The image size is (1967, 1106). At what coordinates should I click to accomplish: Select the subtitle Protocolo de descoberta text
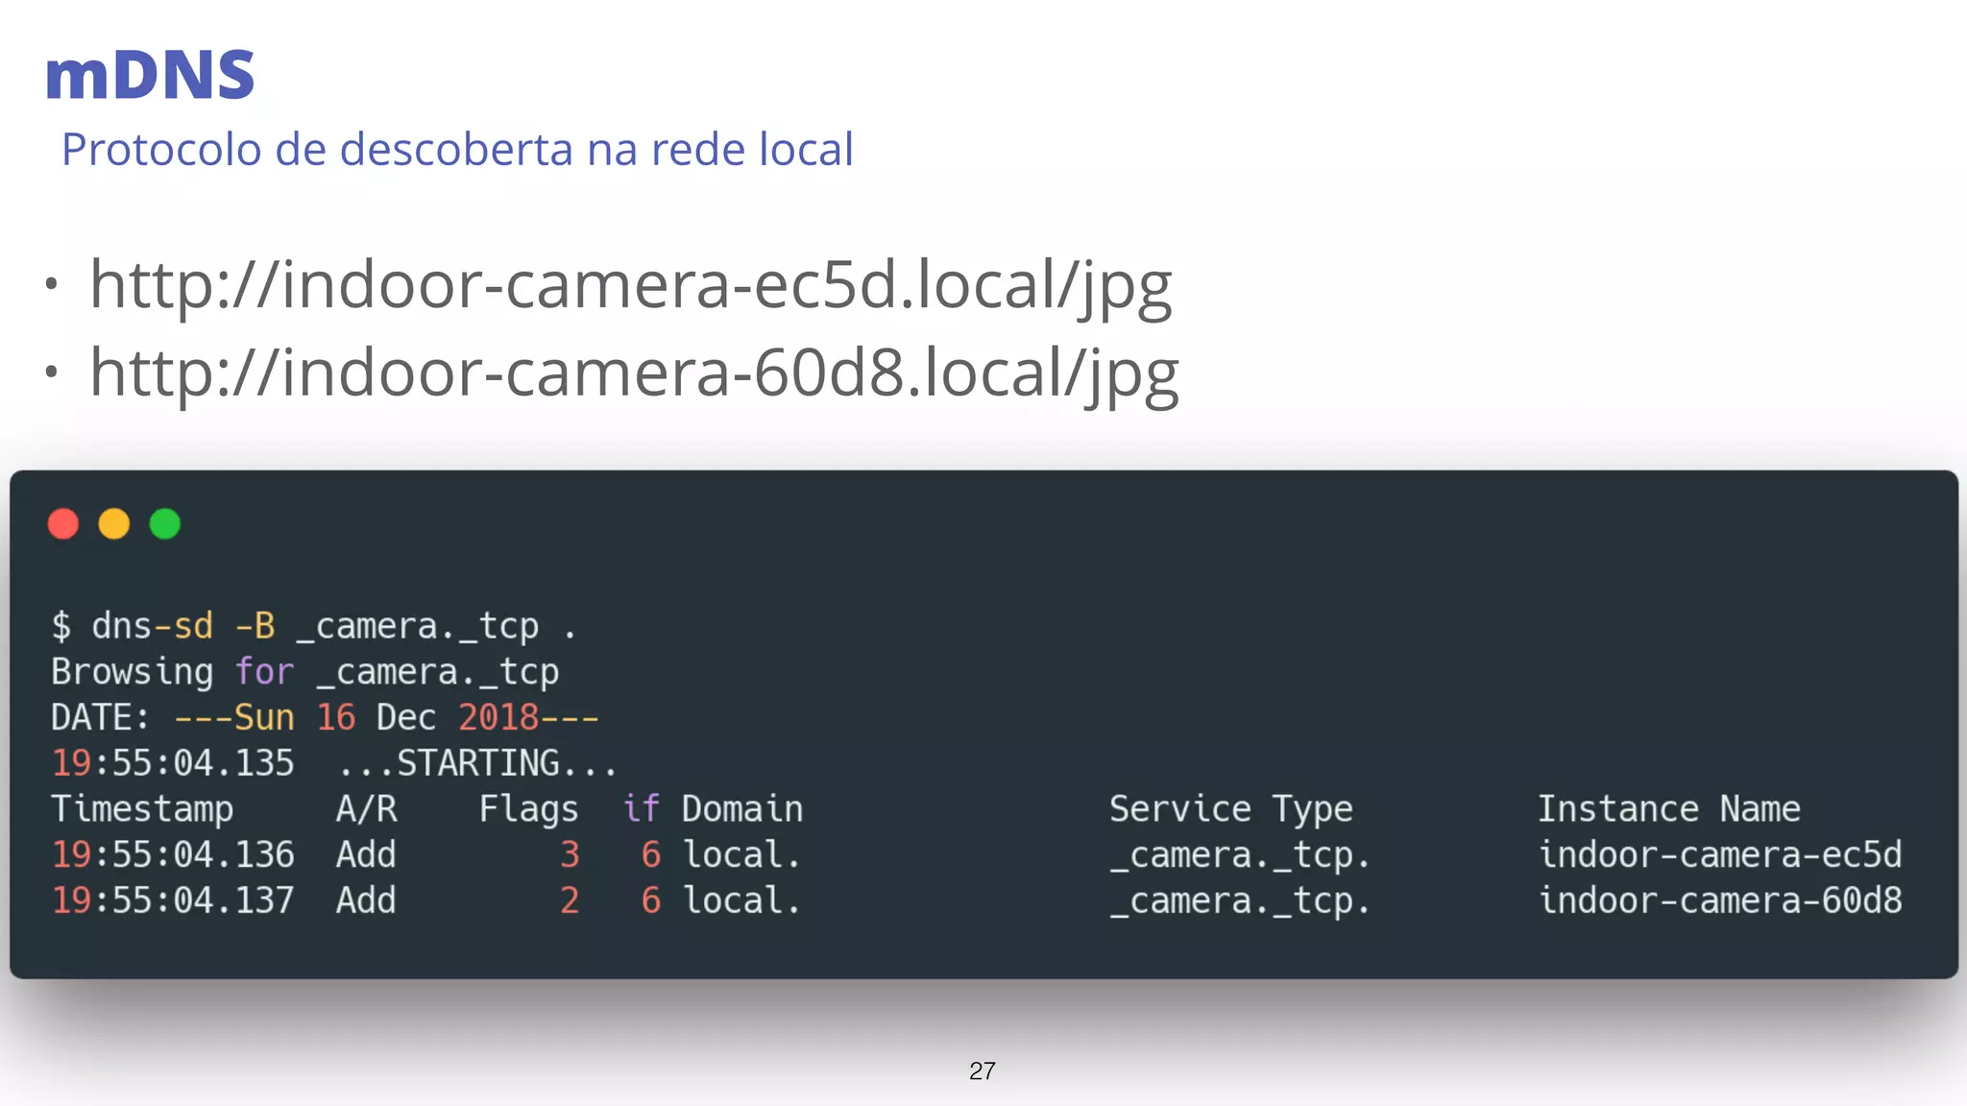pyautogui.click(x=457, y=150)
